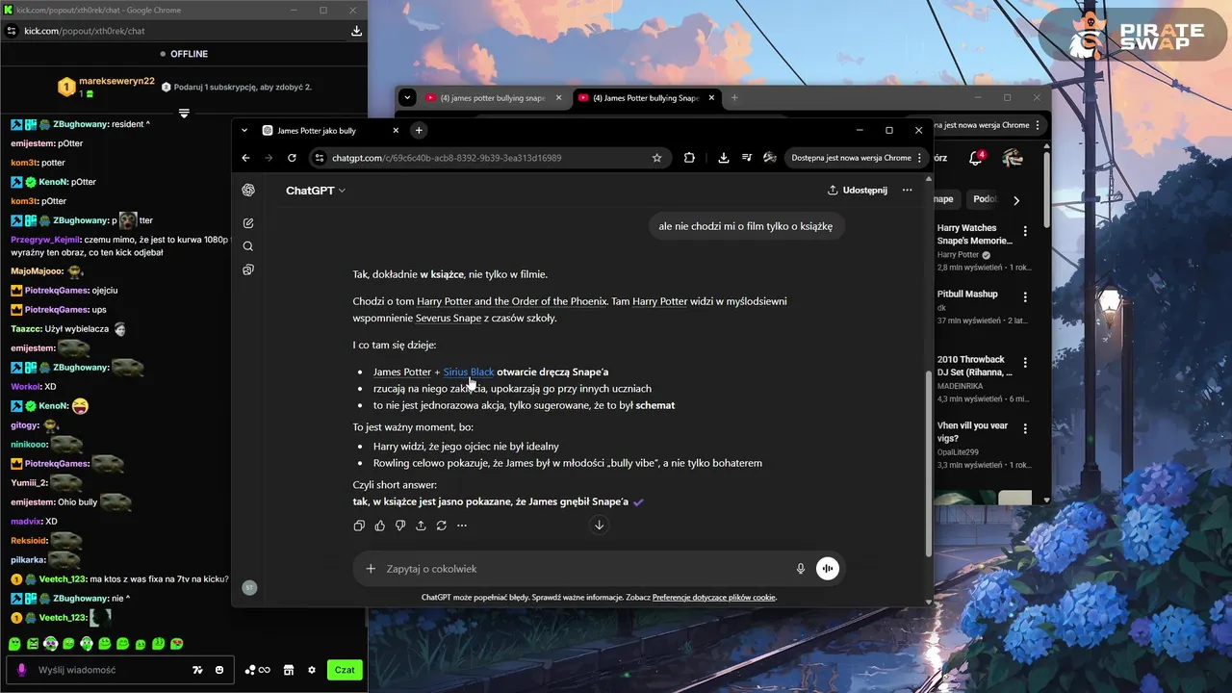Open options for 2010 Throwback DJ Set video
The width and height of the screenshot is (1232, 693).
coord(1025,362)
